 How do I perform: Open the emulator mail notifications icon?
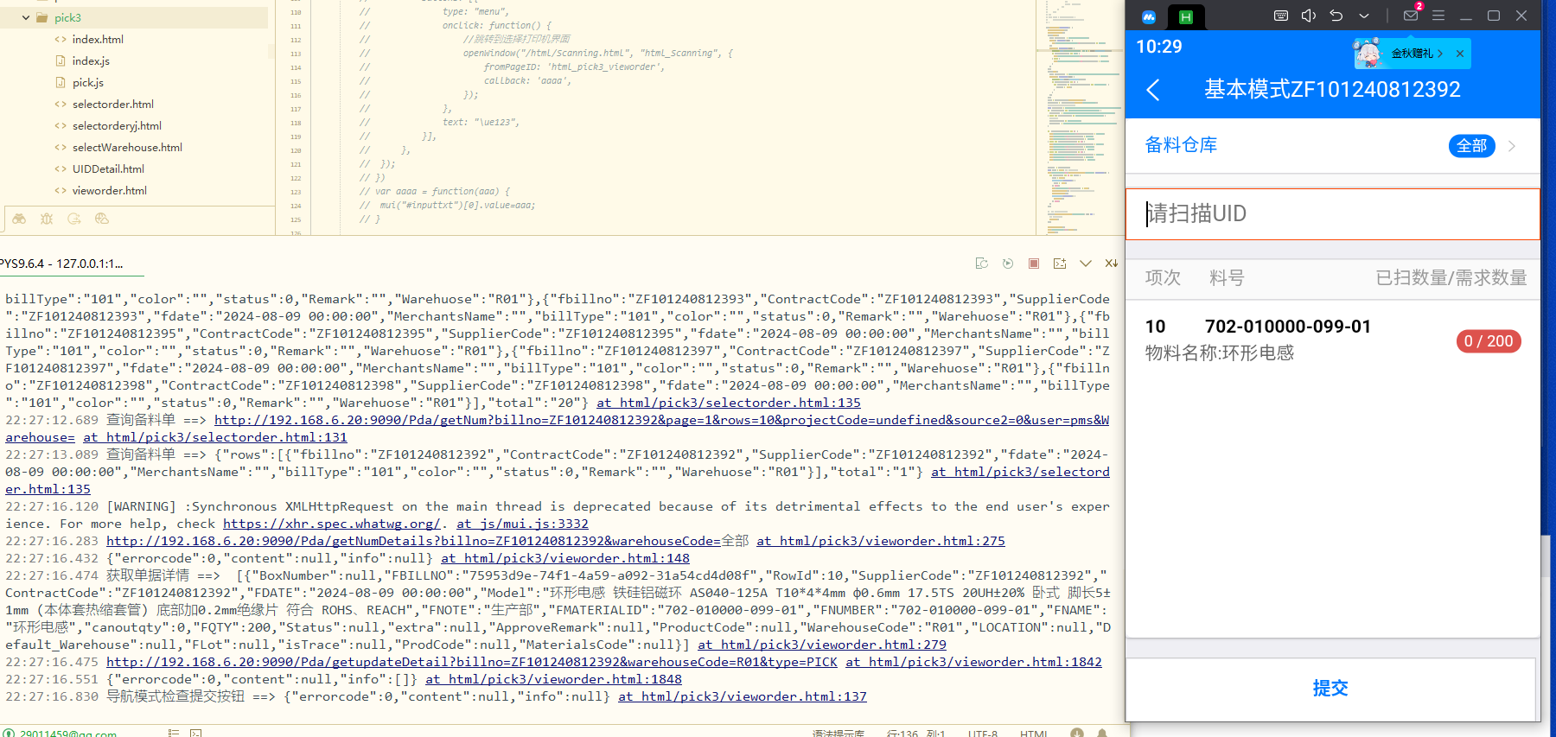pyautogui.click(x=1411, y=16)
